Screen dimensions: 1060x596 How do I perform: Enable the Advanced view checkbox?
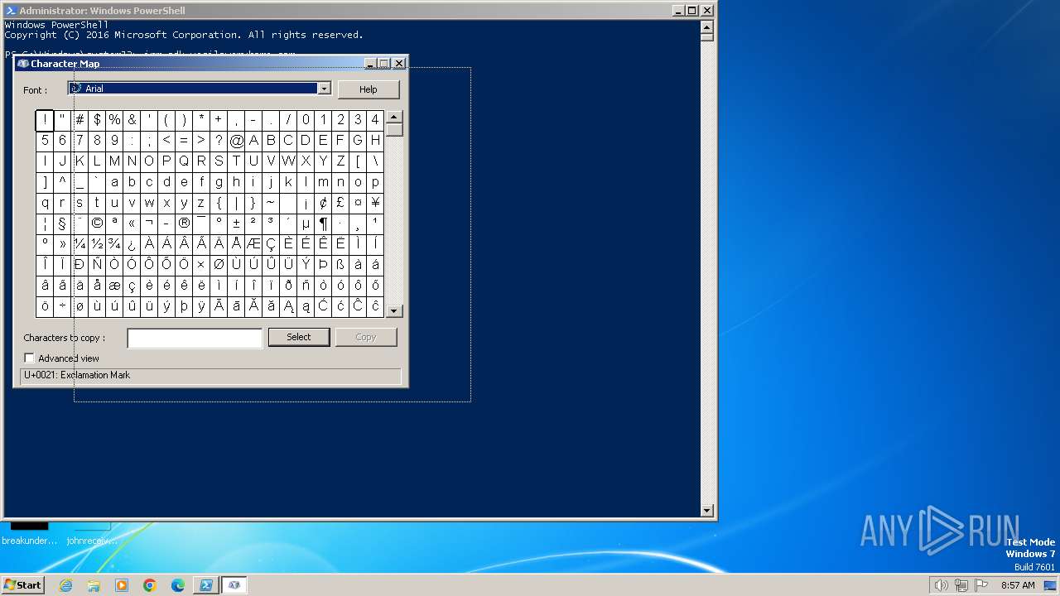click(30, 358)
